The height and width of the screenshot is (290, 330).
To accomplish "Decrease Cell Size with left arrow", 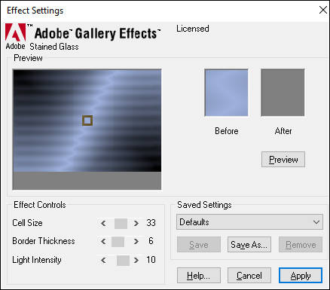I will point(103,223).
